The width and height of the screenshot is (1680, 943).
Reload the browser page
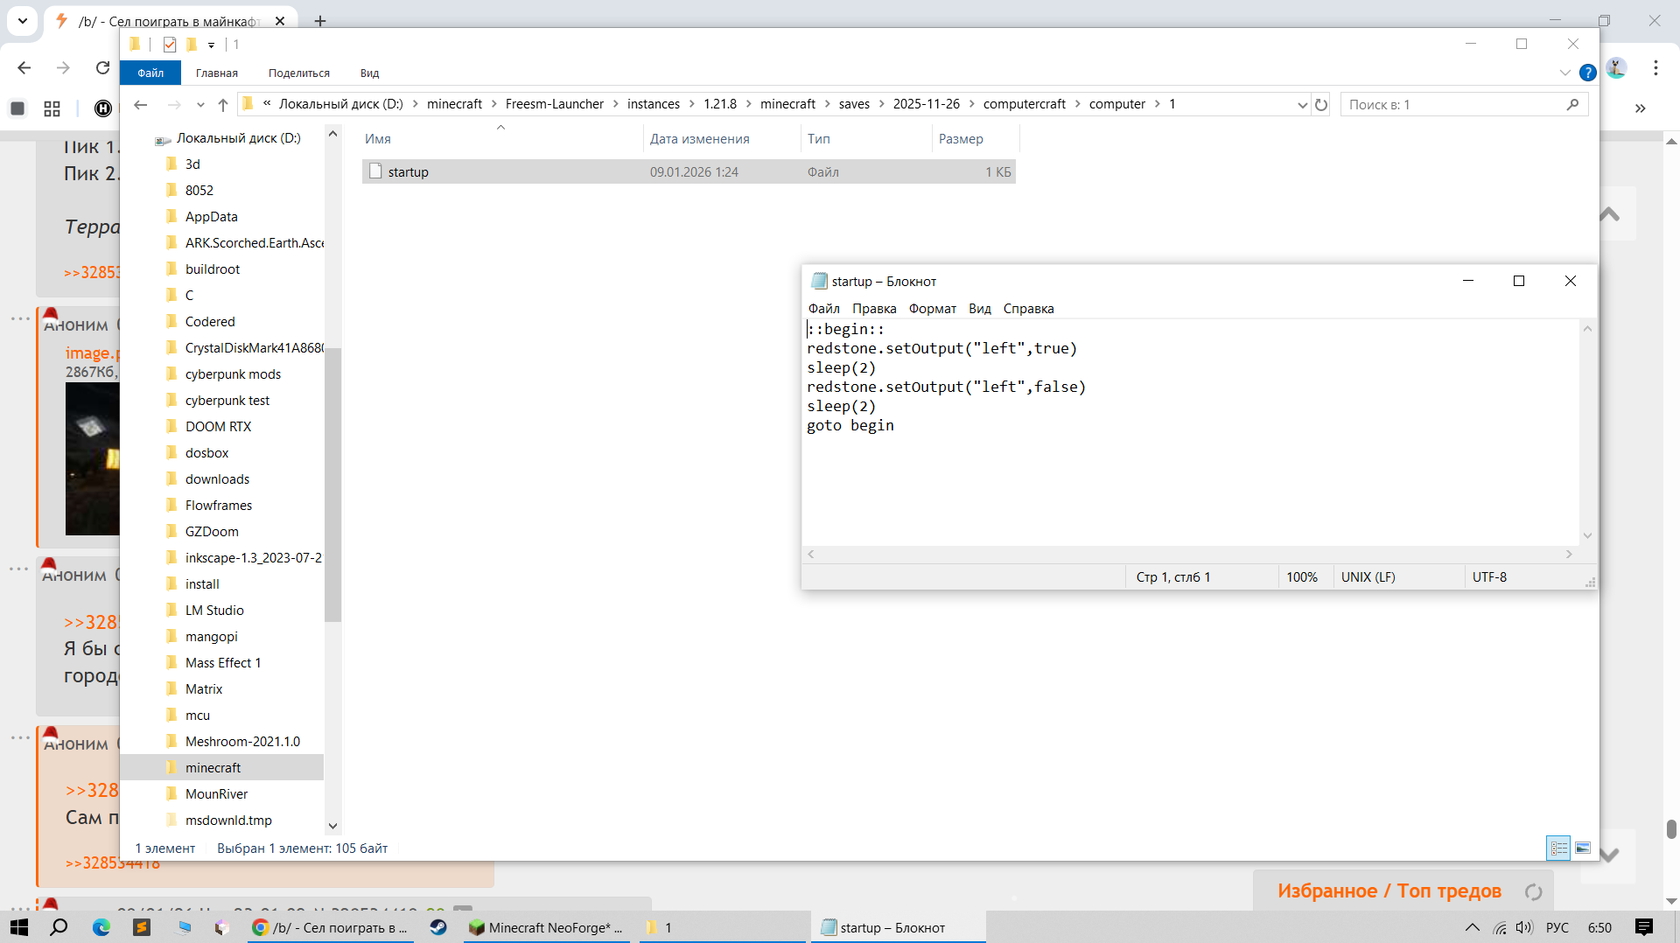tap(102, 67)
